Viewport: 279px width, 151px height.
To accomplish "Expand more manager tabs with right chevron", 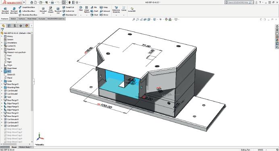I will (31, 26).
